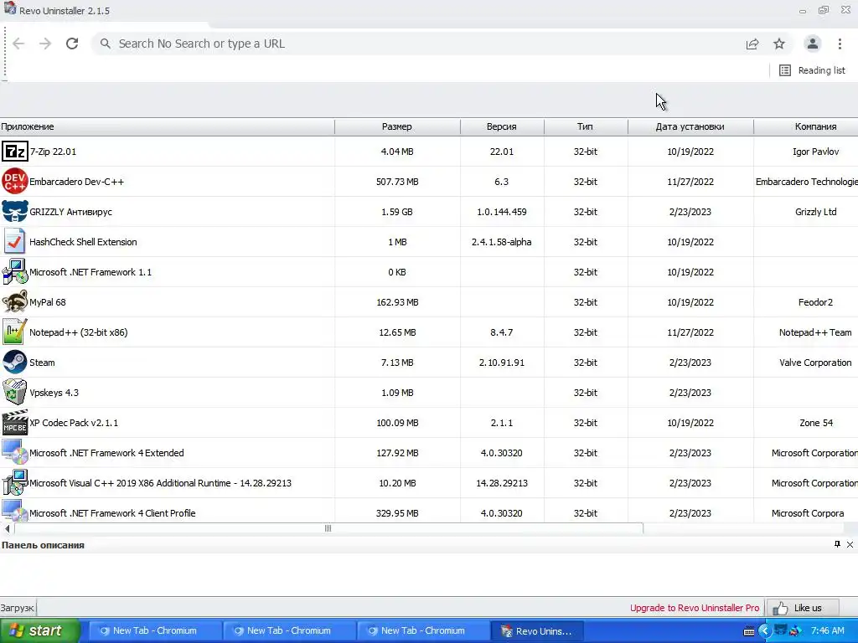The height and width of the screenshot is (643, 858).
Task: Click the 507.73 MB size cell
Action: (397, 182)
